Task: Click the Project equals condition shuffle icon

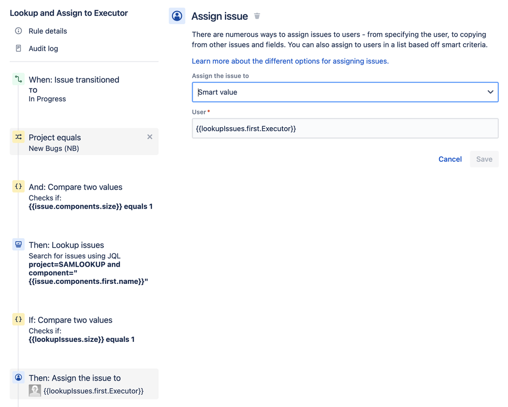Action: [x=19, y=137]
